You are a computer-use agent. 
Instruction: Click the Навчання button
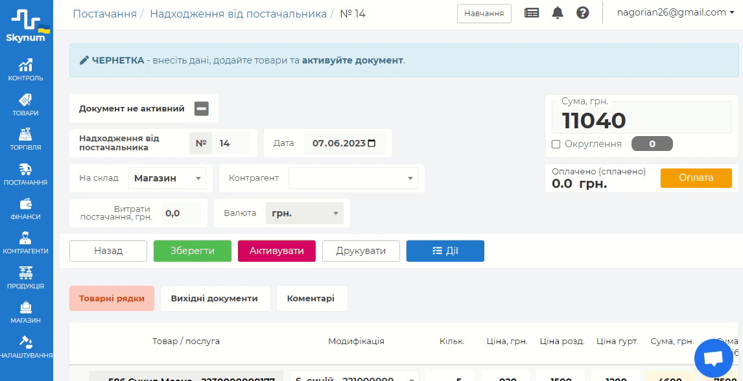484,13
